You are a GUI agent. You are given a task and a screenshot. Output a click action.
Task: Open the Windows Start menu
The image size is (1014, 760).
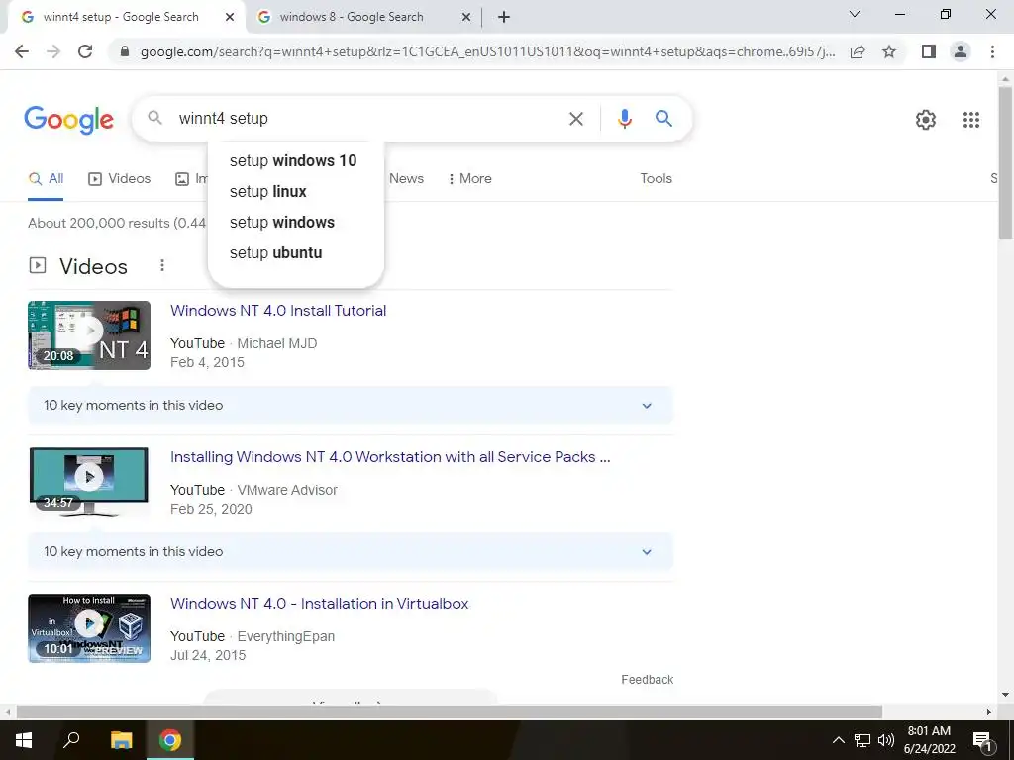tap(24, 740)
